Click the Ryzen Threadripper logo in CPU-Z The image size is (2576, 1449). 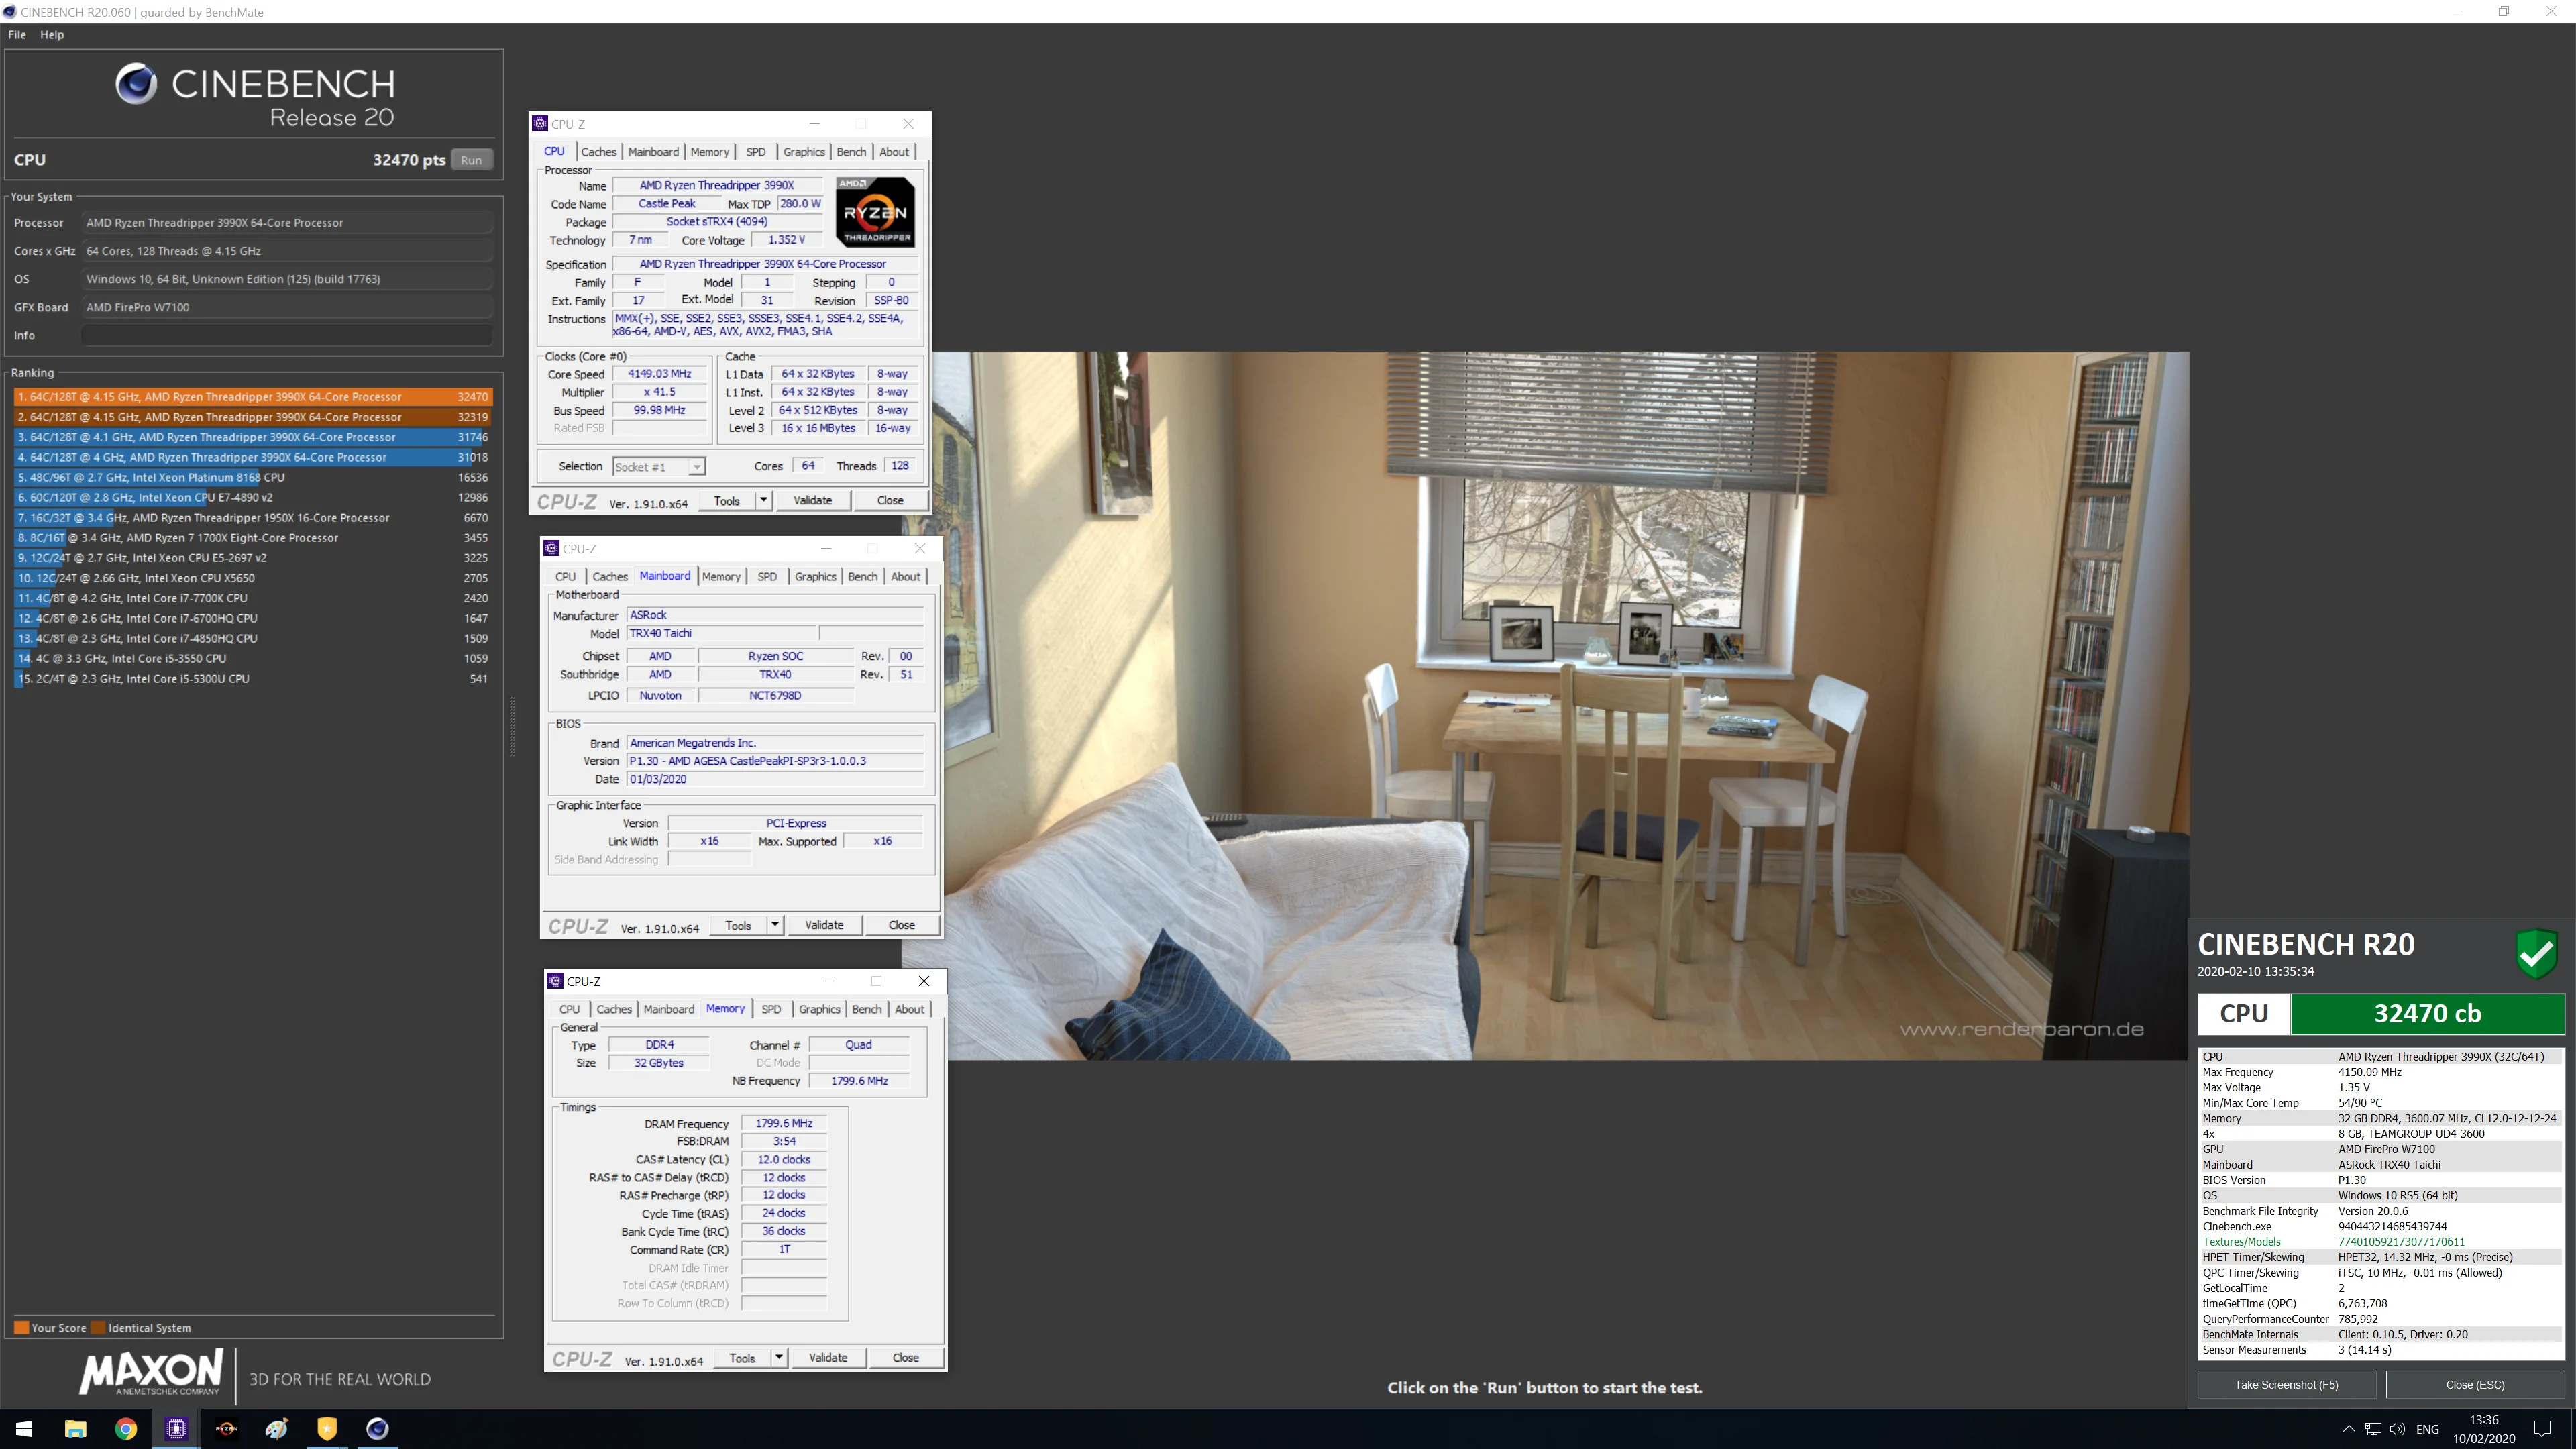pyautogui.click(x=875, y=212)
